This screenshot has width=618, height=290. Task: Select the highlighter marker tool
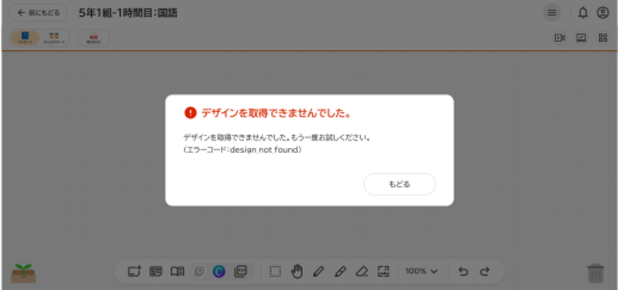pos(340,271)
